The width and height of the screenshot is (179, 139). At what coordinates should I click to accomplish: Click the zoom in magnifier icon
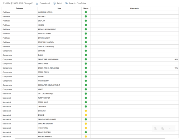point(155,129)
